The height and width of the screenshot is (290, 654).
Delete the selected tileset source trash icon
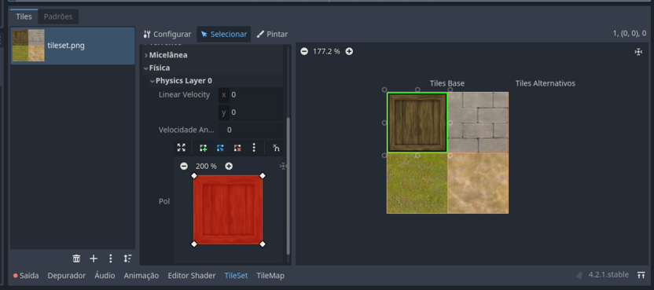click(76, 259)
